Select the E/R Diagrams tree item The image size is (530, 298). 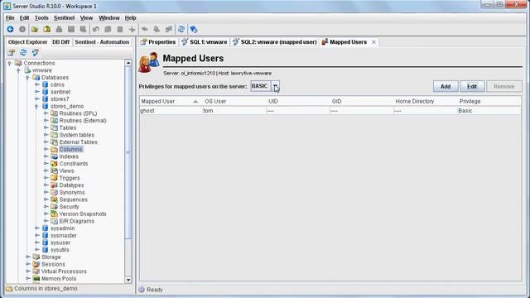(x=77, y=221)
